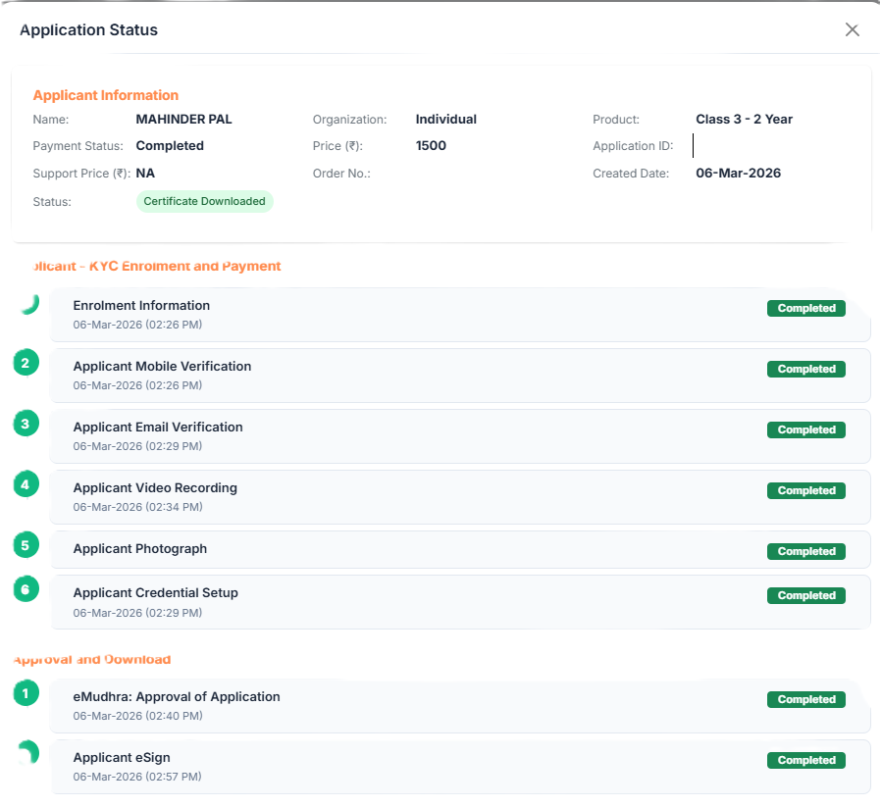Select the Applicant Email Verification step title
This screenshot has height=807, width=880.
[x=158, y=428]
